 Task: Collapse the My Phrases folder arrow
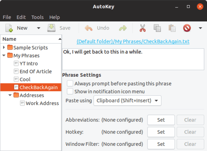point(4,56)
